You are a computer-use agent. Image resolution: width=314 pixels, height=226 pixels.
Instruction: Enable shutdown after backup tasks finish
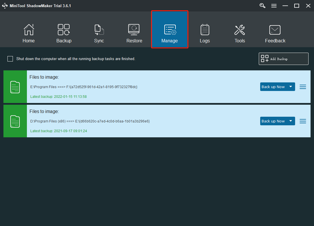pyautogui.click(x=10, y=59)
